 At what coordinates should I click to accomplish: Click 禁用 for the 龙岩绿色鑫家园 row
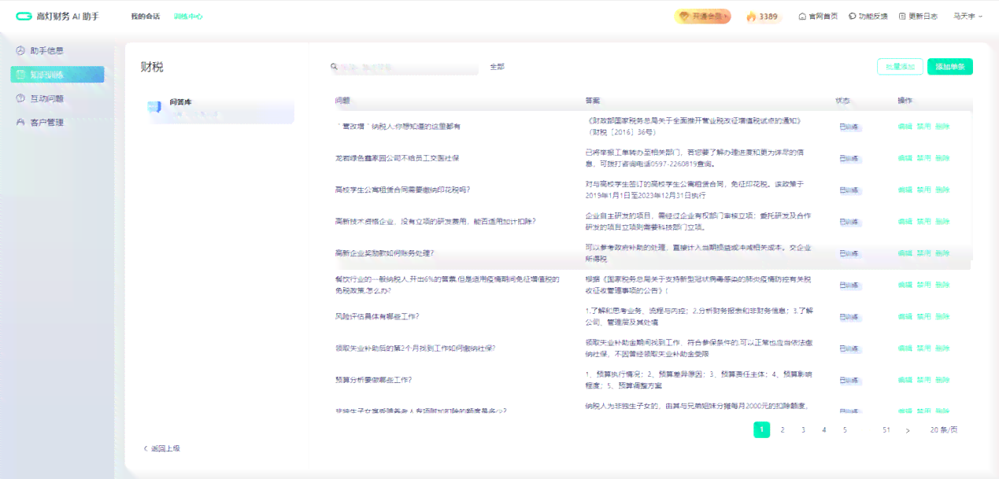coord(923,158)
